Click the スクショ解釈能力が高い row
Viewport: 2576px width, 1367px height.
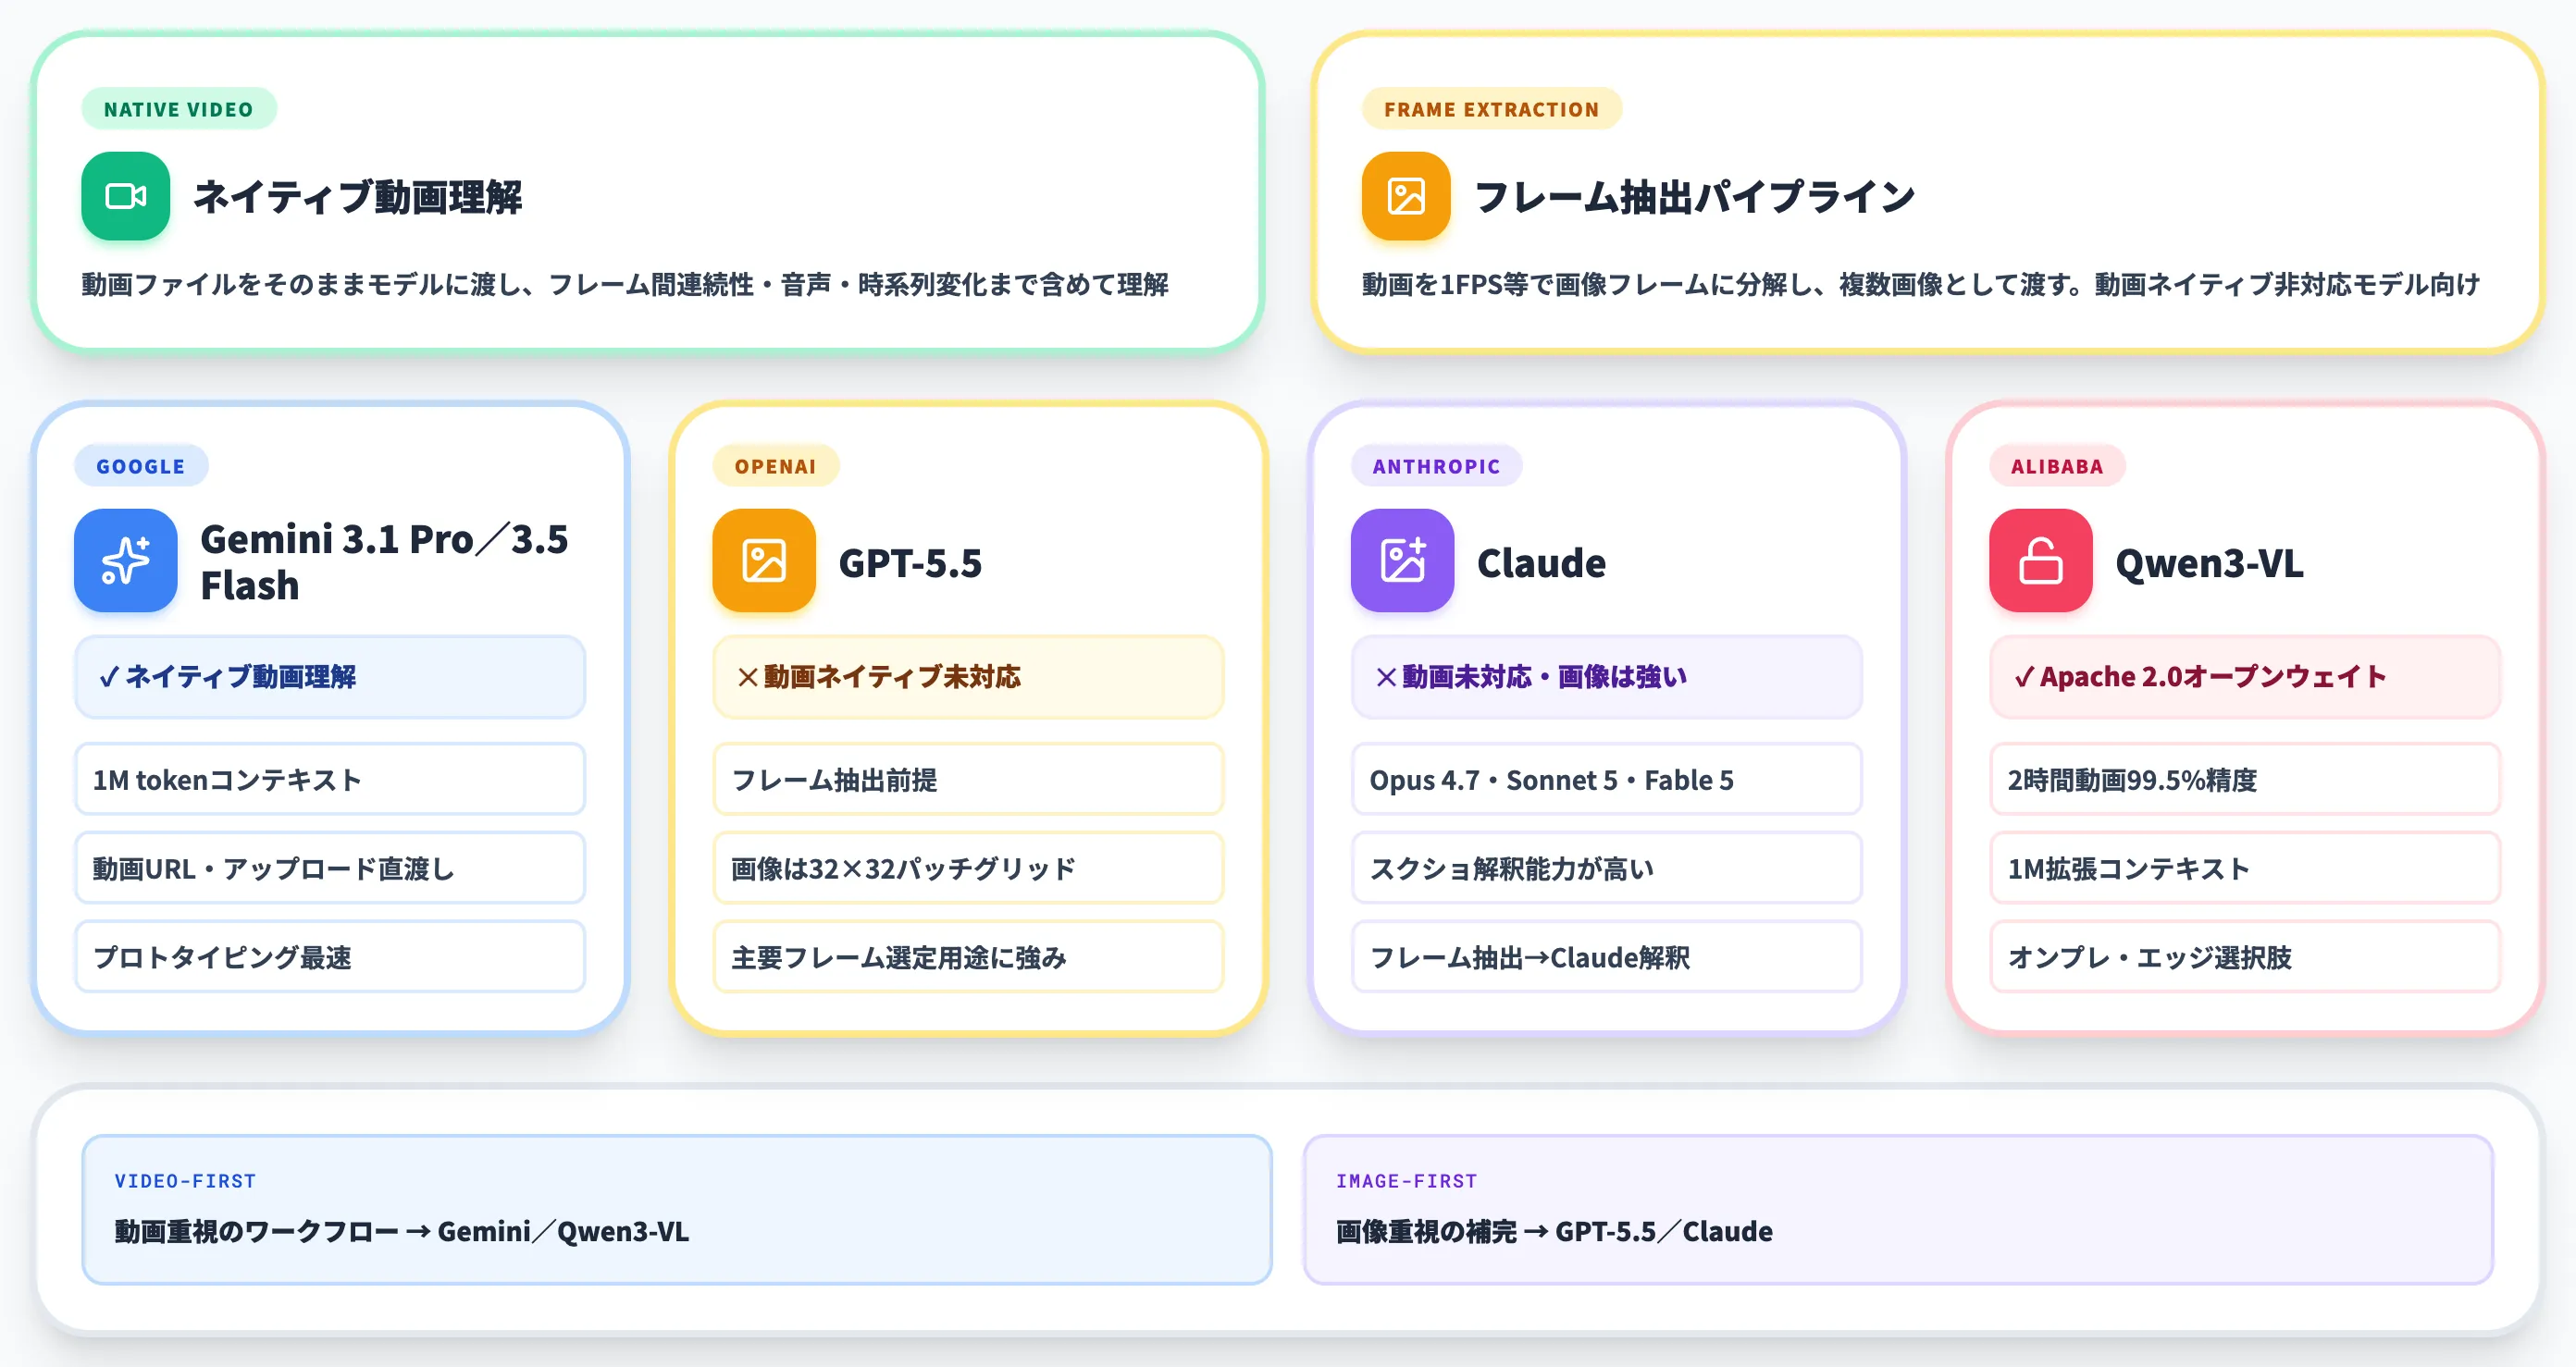pos(1606,868)
